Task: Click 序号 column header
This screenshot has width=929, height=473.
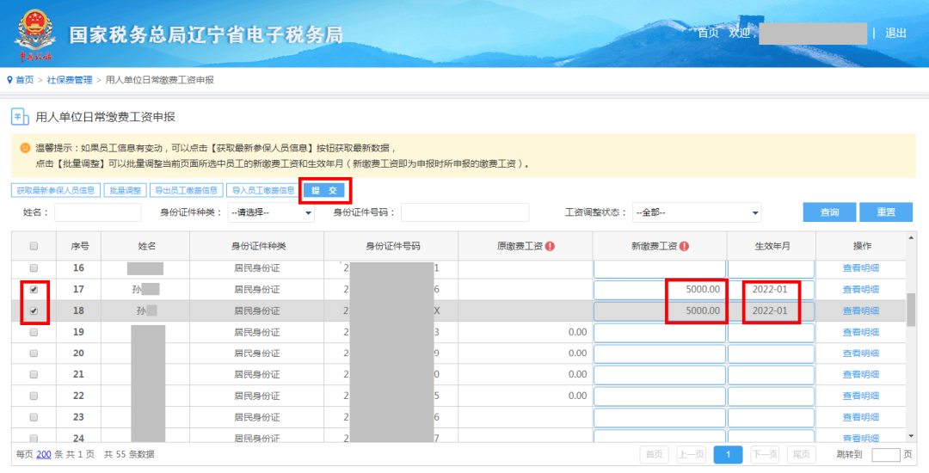Action: 79,246
